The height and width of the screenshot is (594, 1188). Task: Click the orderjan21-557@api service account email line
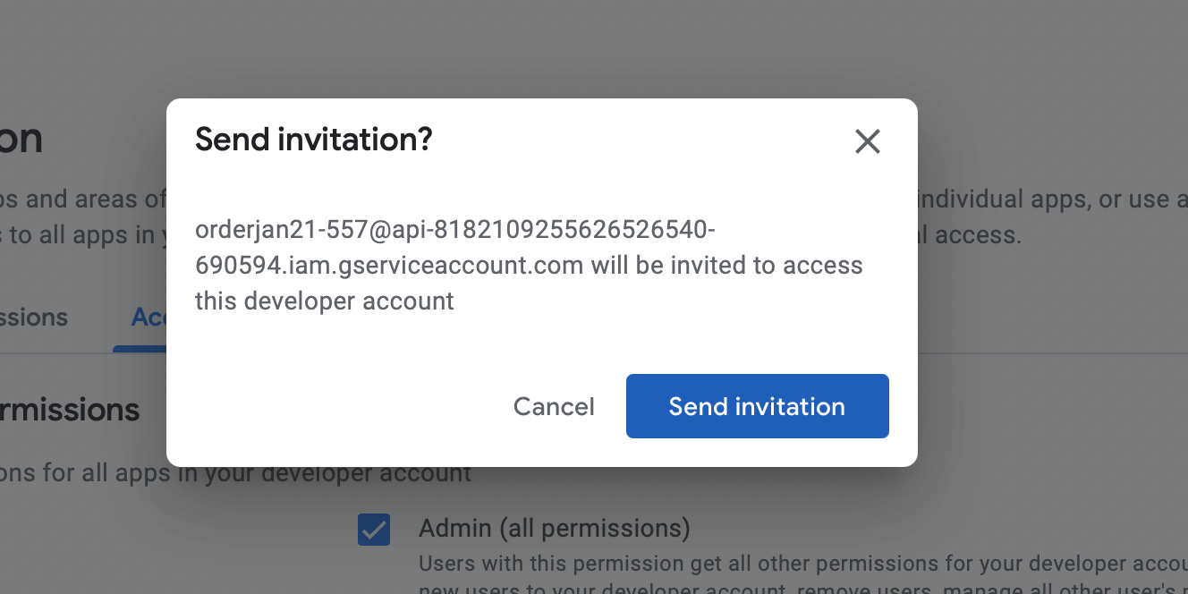click(x=454, y=230)
